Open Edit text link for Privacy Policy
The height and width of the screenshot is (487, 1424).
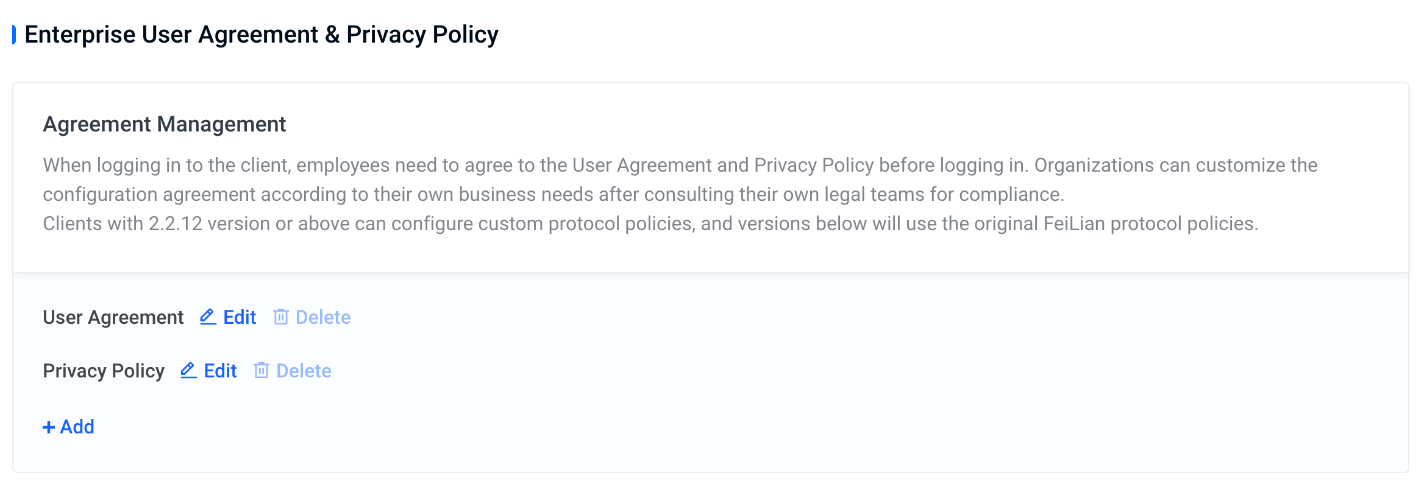(220, 371)
